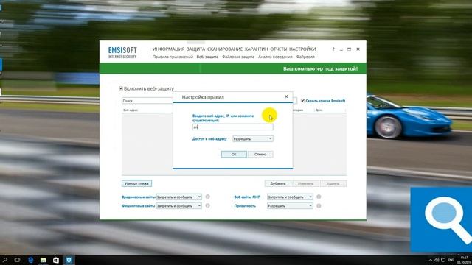Open the Приватность dropdown

click(x=290, y=206)
